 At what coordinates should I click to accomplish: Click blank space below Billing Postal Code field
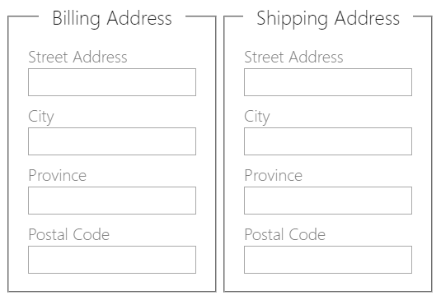coord(112,283)
